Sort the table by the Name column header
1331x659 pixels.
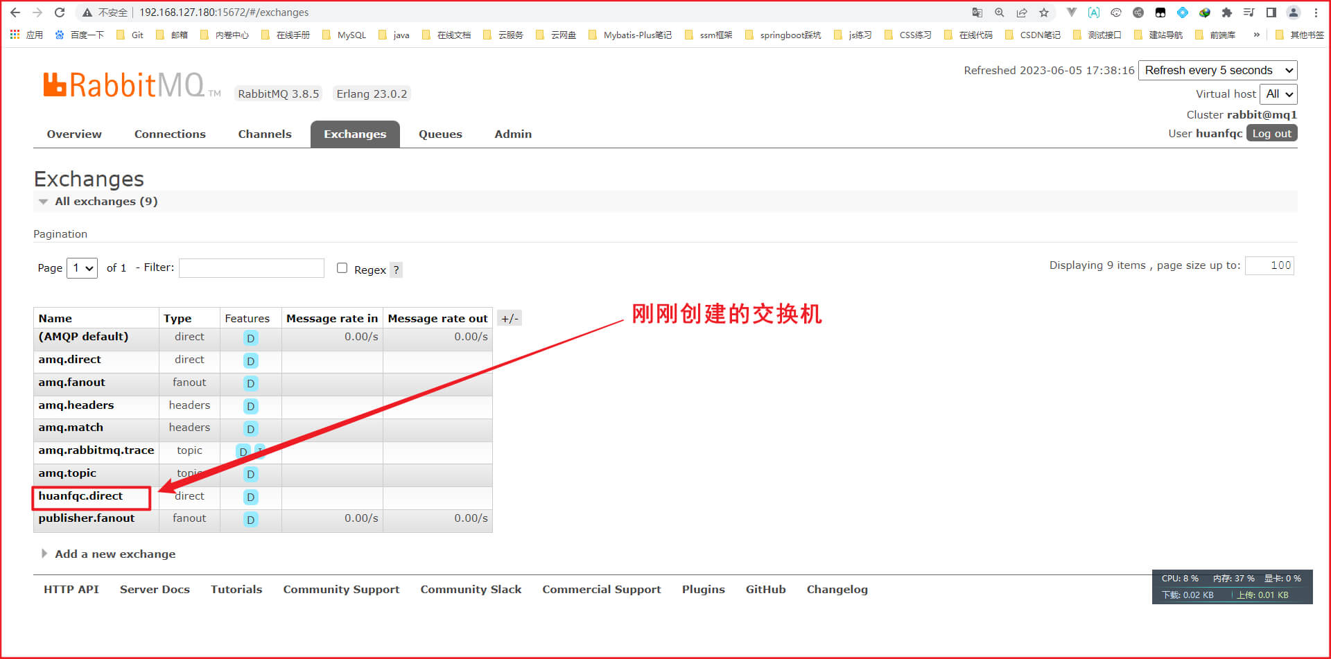[55, 319]
